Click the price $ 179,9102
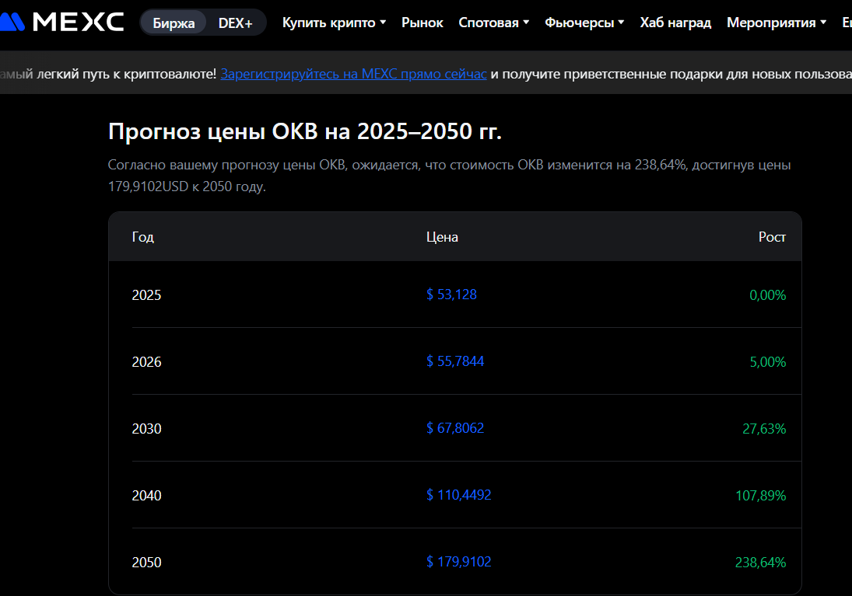The height and width of the screenshot is (596, 852). tap(458, 561)
